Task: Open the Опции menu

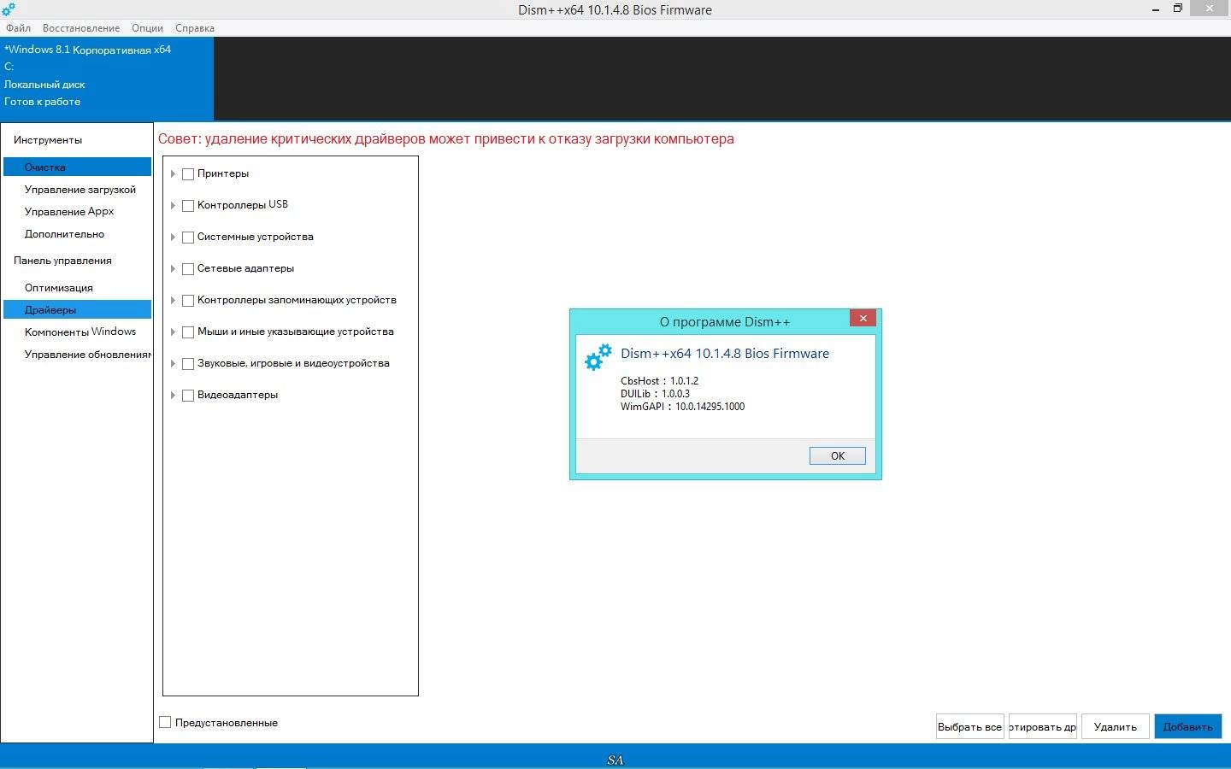Action: (147, 28)
